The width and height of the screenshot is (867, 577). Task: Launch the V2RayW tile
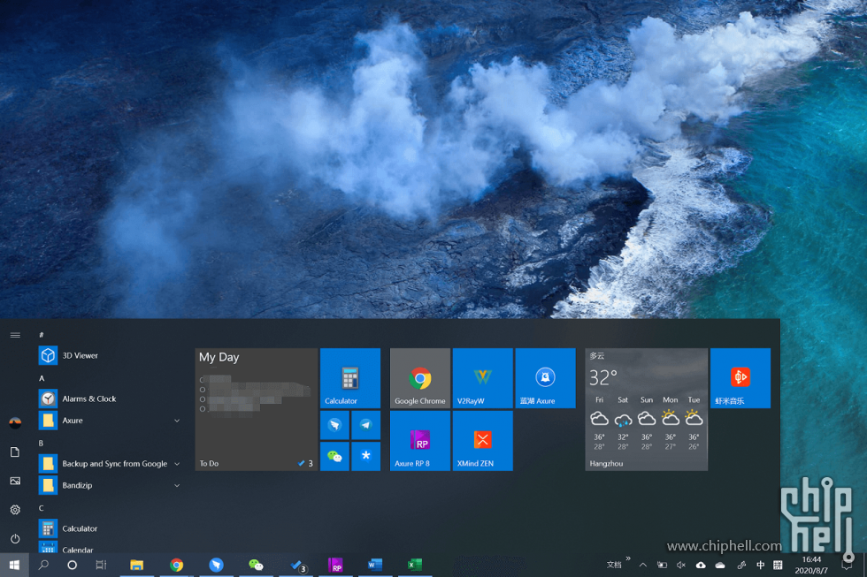(x=483, y=378)
